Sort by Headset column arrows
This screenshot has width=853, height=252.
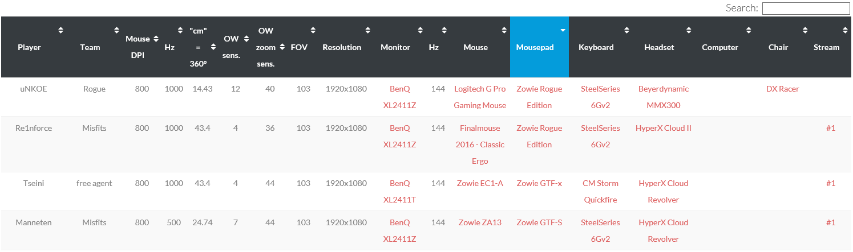tap(689, 30)
